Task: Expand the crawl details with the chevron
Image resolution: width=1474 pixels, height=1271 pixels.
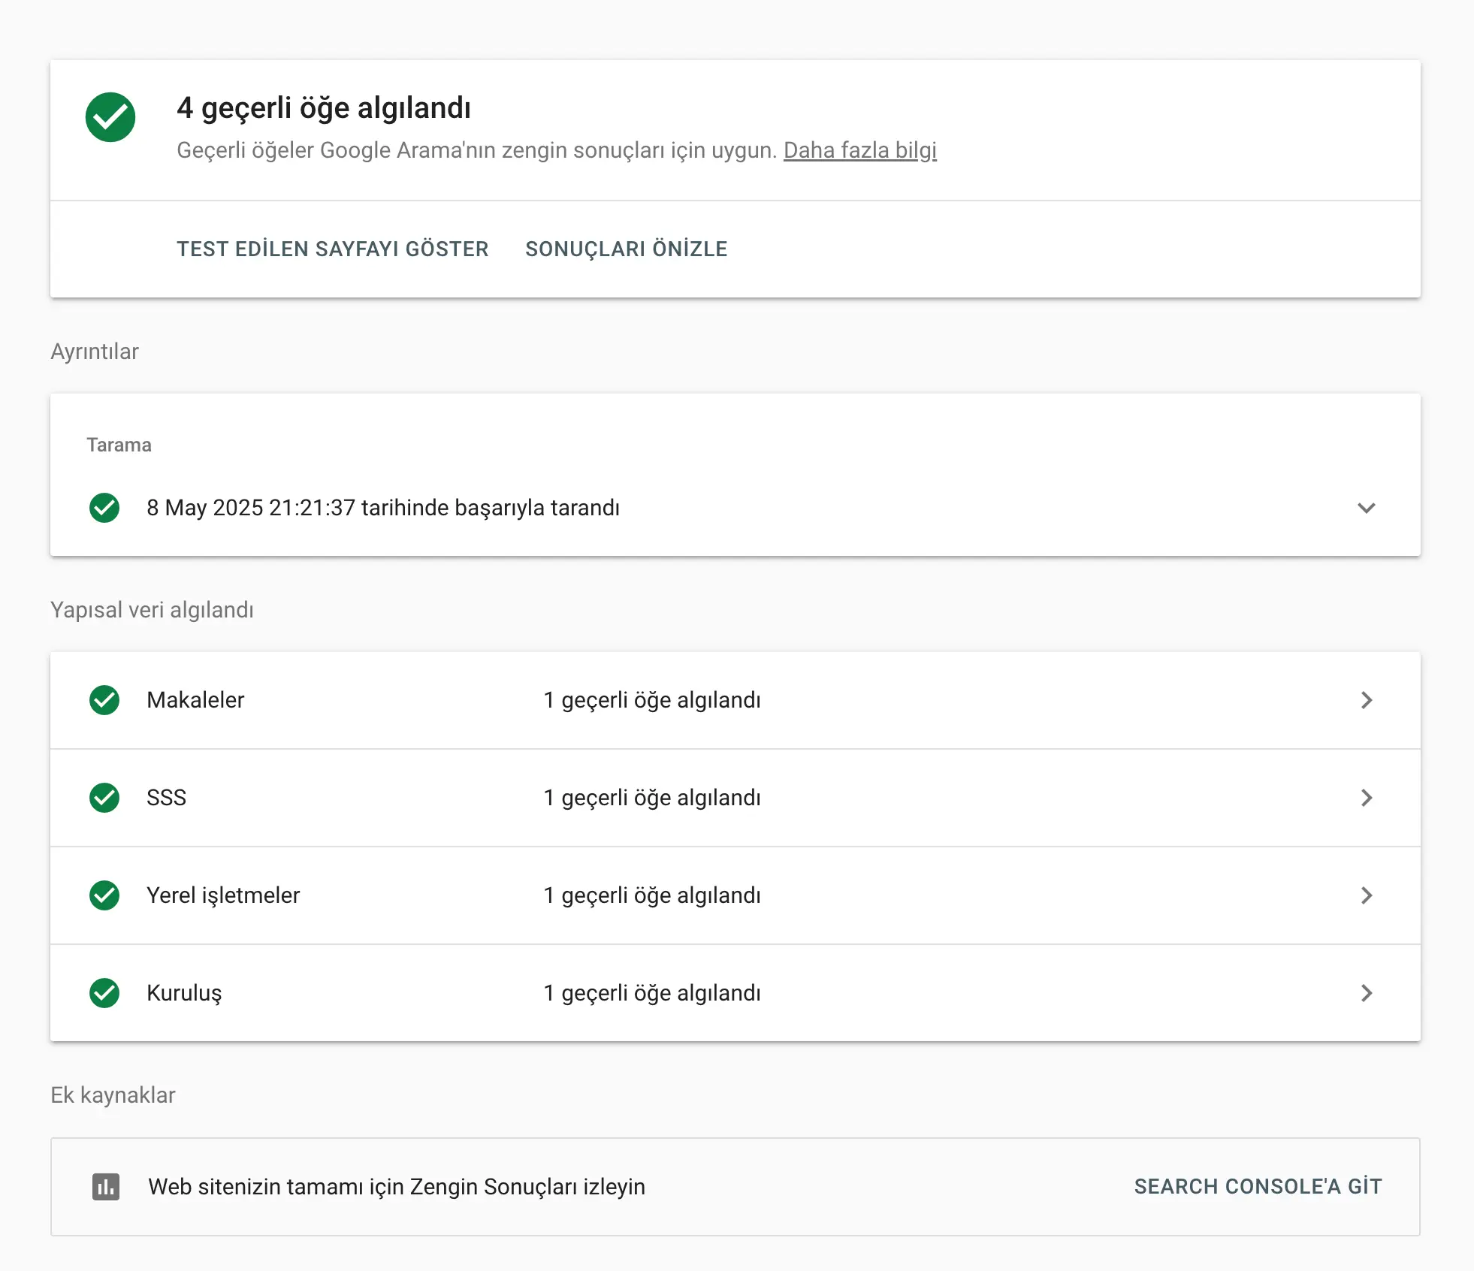Action: point(1367,508)
